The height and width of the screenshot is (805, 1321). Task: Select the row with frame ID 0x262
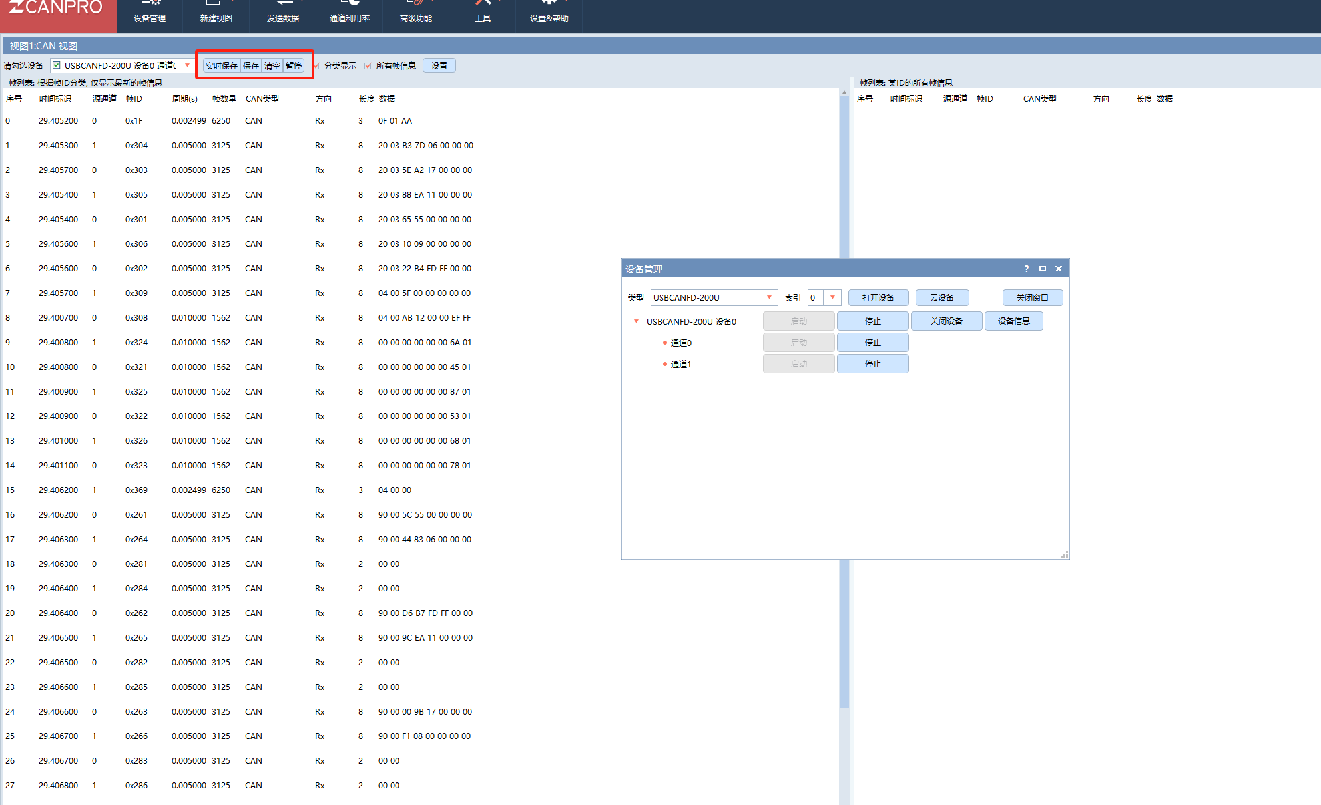pos(419,613)
